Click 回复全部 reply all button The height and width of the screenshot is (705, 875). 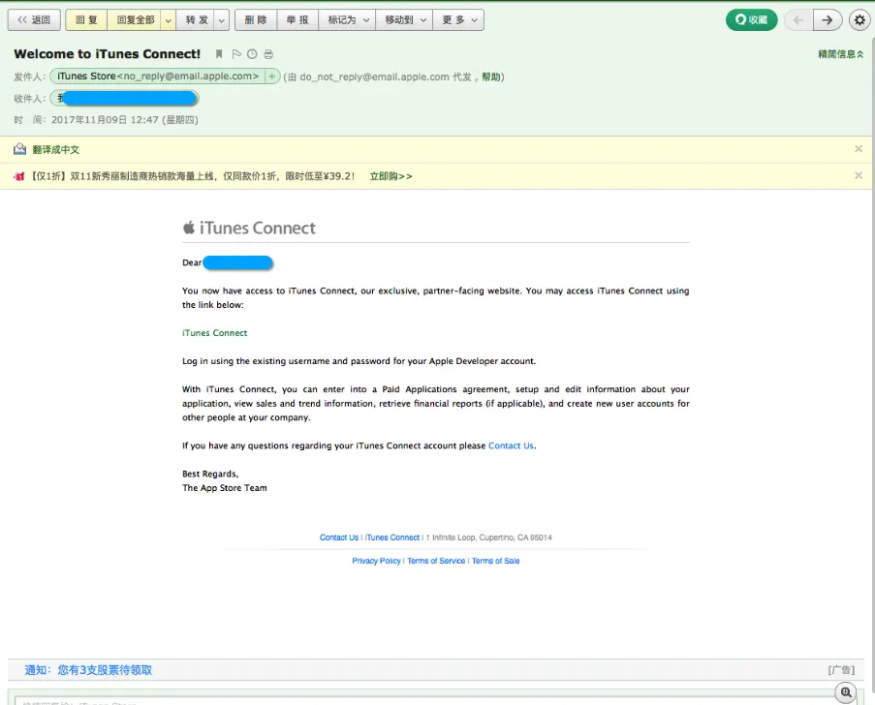[135, 20]
